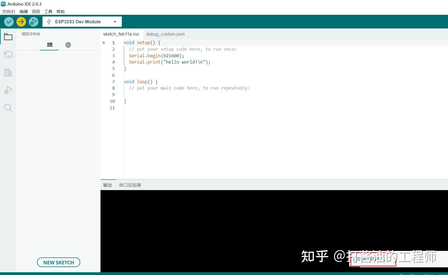This screenshot has width=448, height=275.
Task: Switch to the 输出 output tab
Action: [x=107, y=185]
